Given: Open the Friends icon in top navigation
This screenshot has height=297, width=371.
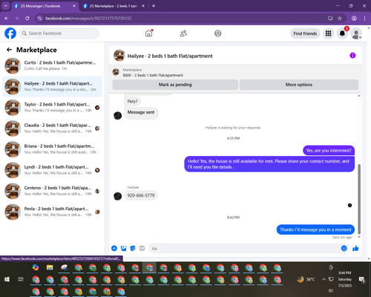Looking at the screenshot, I should pyautogui.click(x=183, y=33).
